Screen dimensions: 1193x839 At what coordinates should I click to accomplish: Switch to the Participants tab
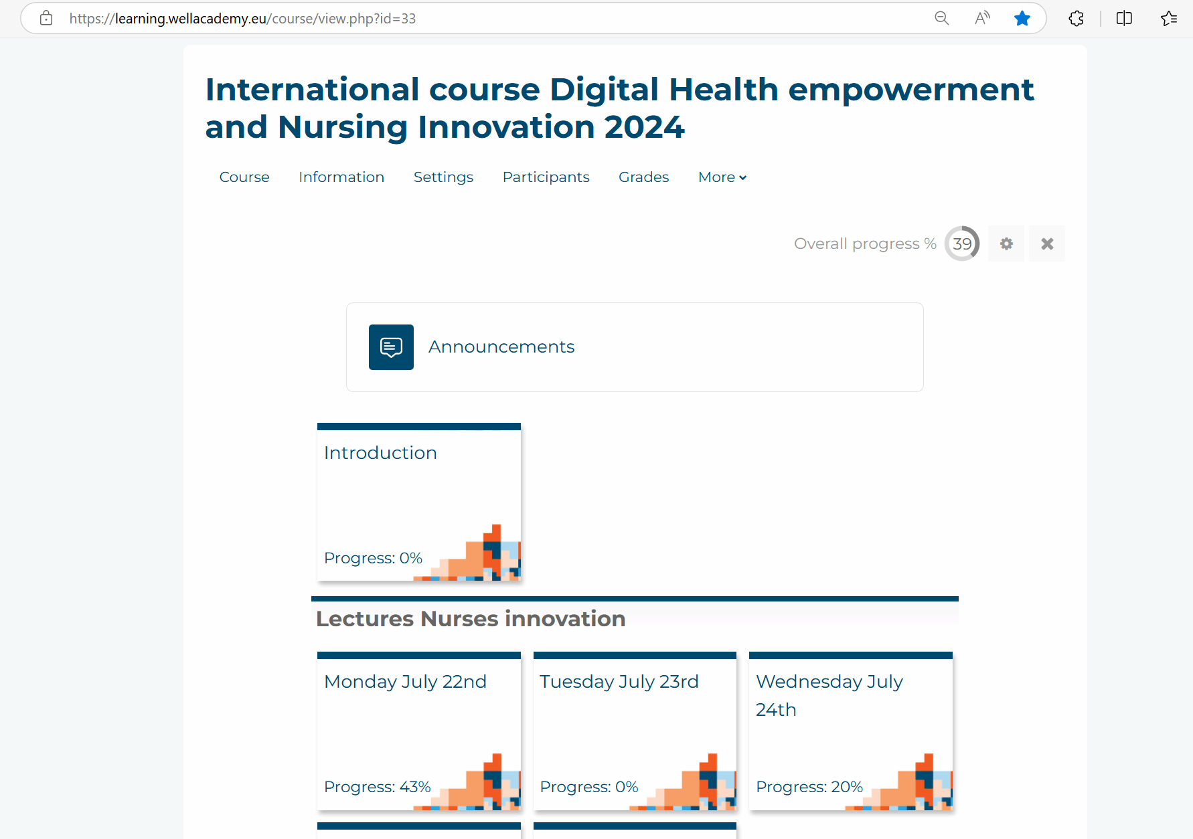(546, 177)
